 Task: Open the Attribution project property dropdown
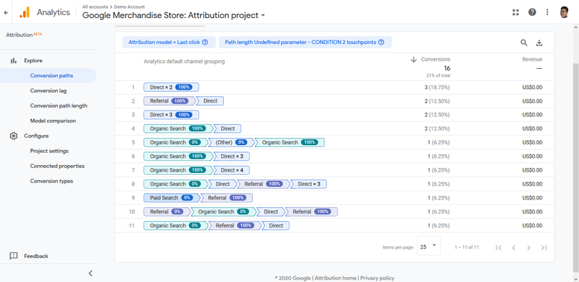[263, 15]
